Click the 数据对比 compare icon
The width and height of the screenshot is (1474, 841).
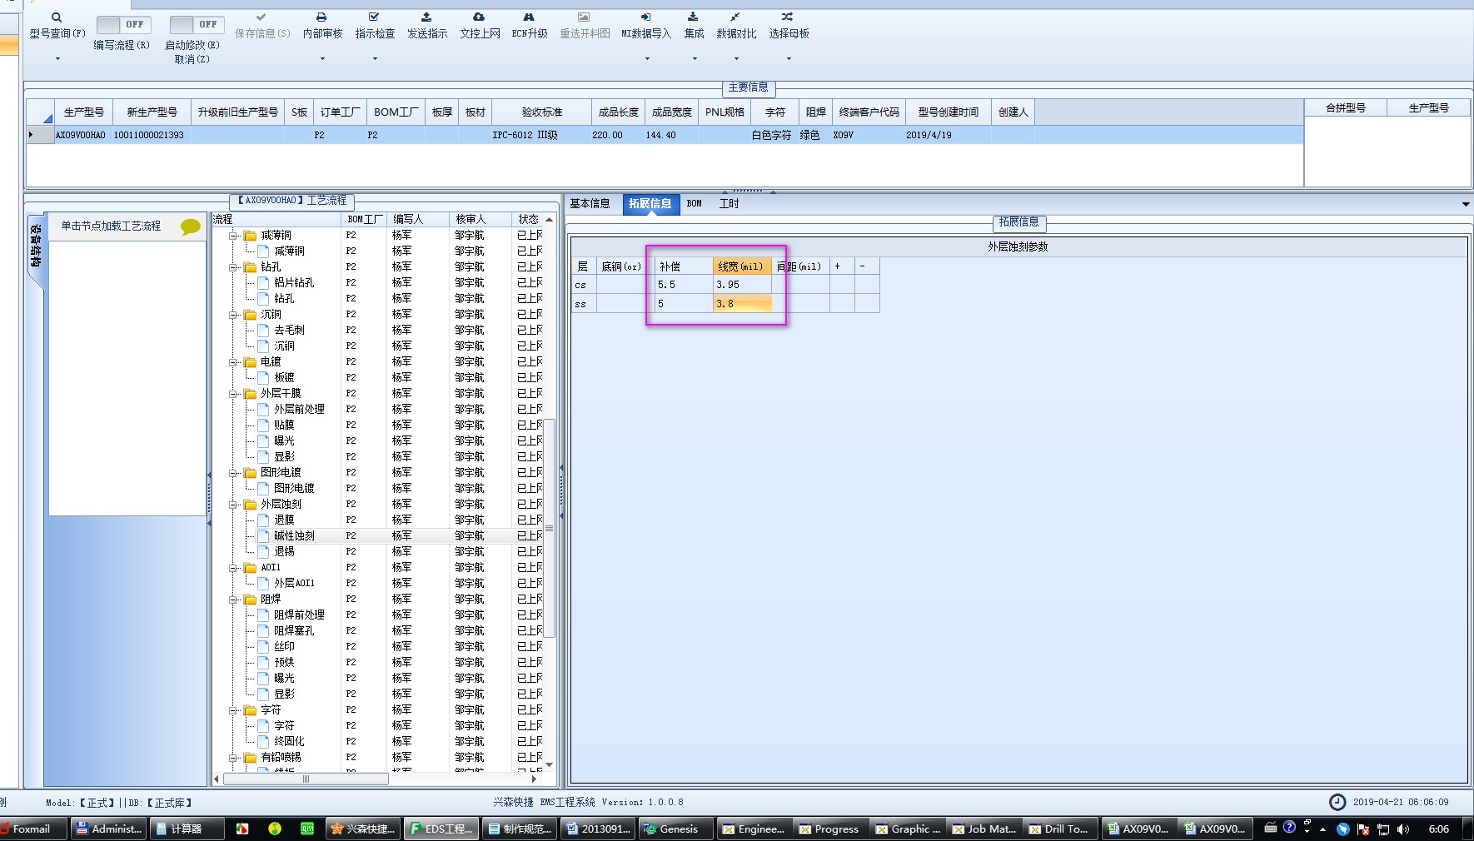pos(735,17)
